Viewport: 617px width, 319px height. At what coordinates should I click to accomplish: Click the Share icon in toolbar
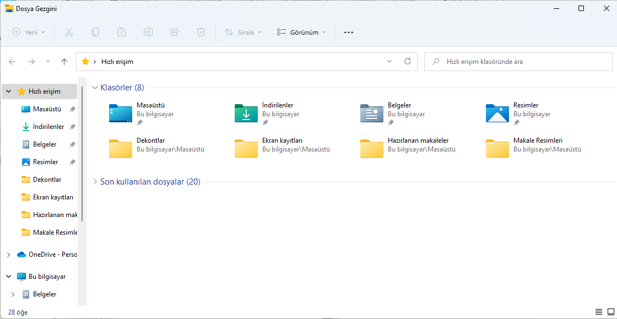[x=175, y=32]
